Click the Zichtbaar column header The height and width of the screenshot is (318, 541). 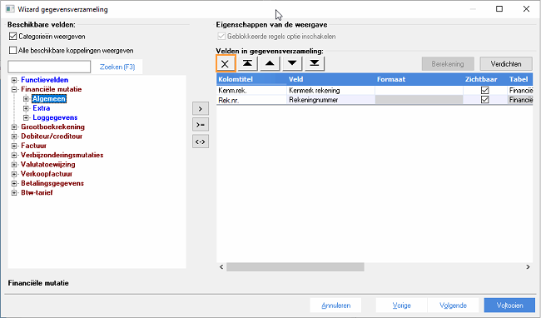click(485, 79)
